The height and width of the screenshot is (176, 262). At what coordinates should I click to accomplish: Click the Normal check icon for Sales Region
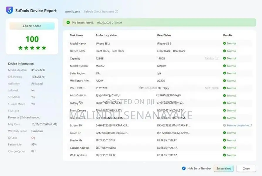click(x=224, y=73)
